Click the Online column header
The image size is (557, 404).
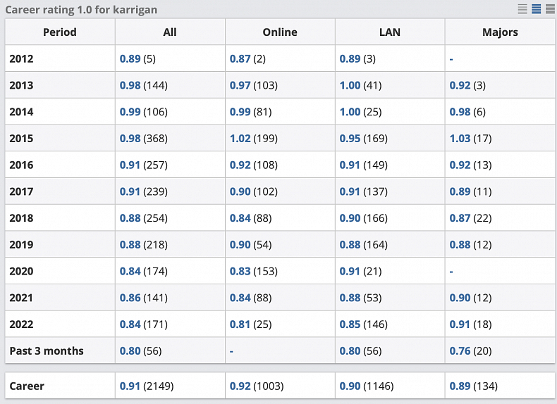coord(280,32)
